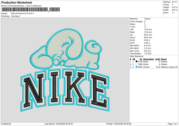This screenshot has height=126, width=179.
Task: Click the Max Stitch value 8.5 mm
Action: coord(147,45)
